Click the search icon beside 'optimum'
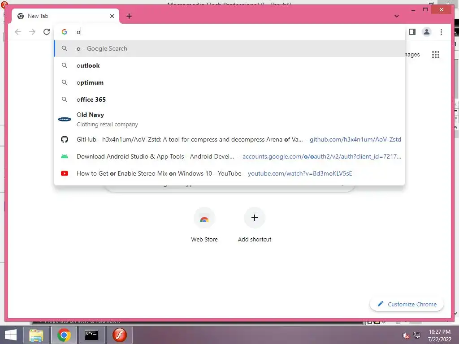The image size is (459, 344). (65, 82)
